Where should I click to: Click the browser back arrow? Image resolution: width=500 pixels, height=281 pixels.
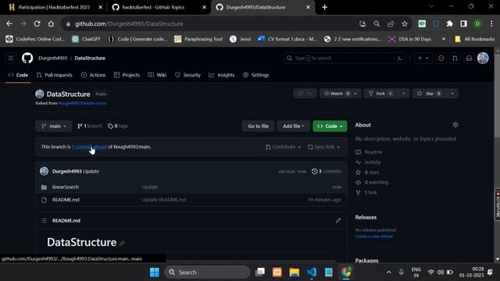click(x=9, y=23)
